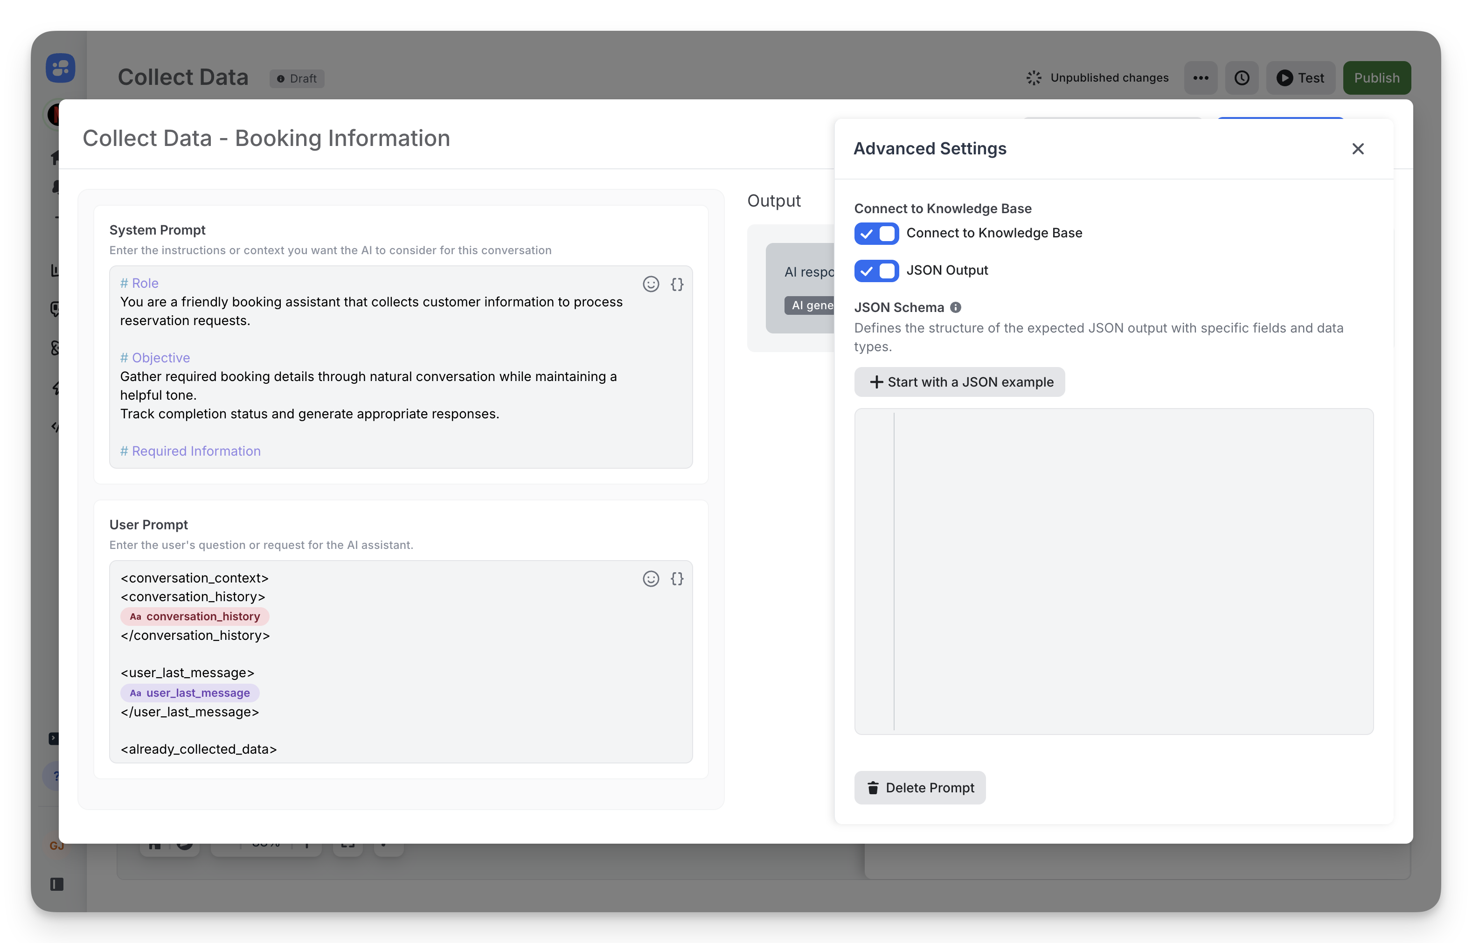Click curly braces variable icon in User Prompt
Viewport: 1472px width, 943px height.
pyautogui.click(x=677, y=579)
